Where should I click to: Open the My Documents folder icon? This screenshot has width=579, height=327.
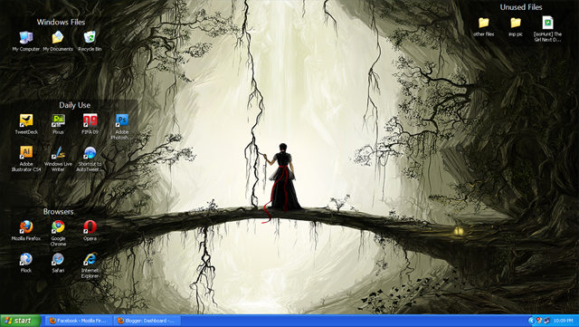(58, 41)
